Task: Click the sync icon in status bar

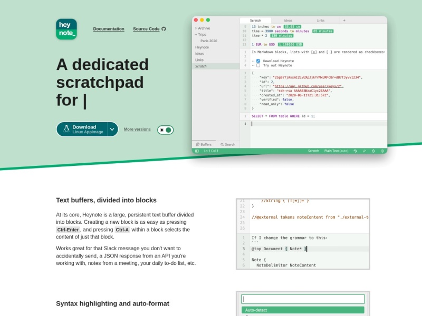Action: click(373, 151)
